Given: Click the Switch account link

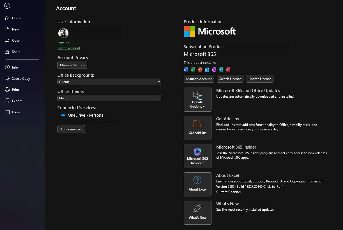Looking at the screenshot, I should tap(69, 48).
